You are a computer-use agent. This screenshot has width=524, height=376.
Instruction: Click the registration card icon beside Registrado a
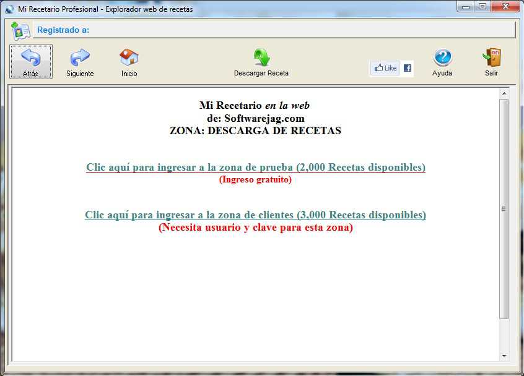pyautogui.click(x=20, y=30)
